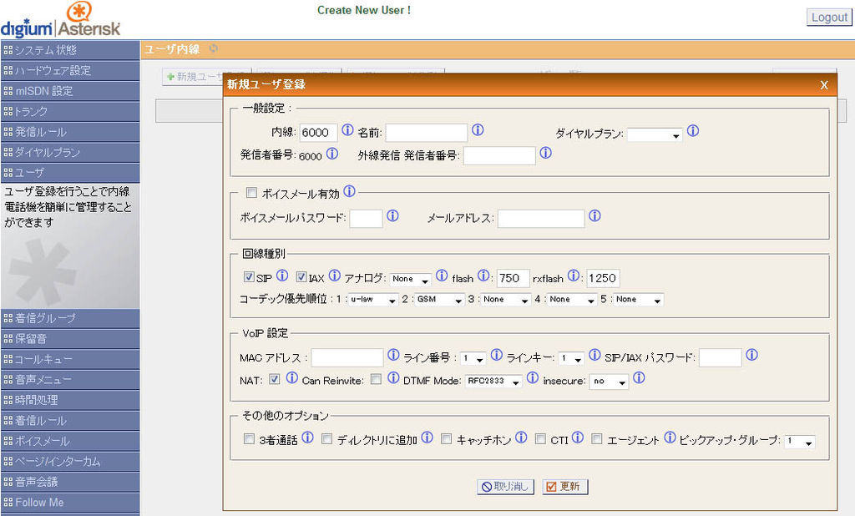855x516 pixels.
Task: Open the DTMF Mode dropdown
Action: [x=493, y=382]
